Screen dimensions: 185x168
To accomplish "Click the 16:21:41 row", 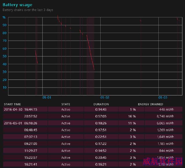I will click(x=93, y=164).
